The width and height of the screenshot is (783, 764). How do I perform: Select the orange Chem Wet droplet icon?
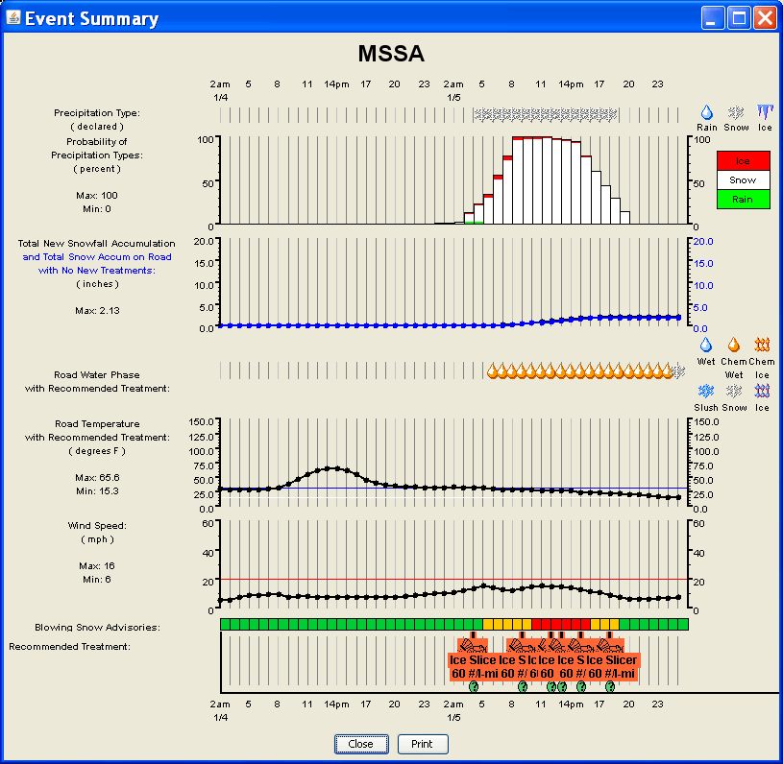[734, 346]
